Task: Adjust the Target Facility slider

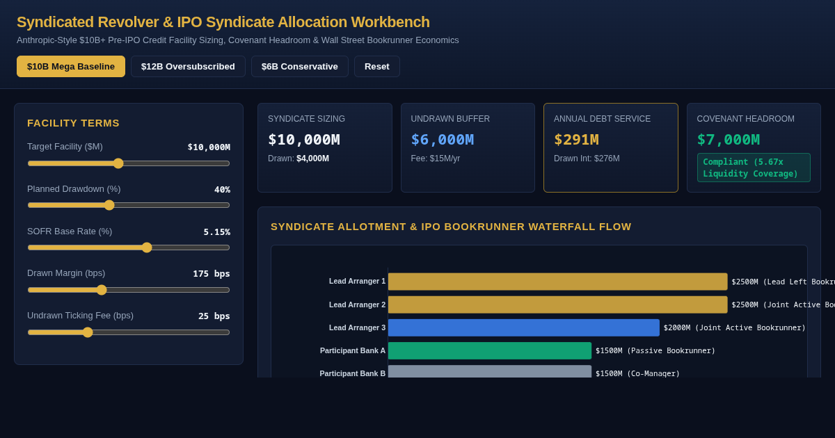Action: tap(129, 163)
